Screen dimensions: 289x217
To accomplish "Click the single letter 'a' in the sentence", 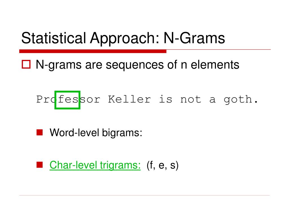I will coord(213,100).
